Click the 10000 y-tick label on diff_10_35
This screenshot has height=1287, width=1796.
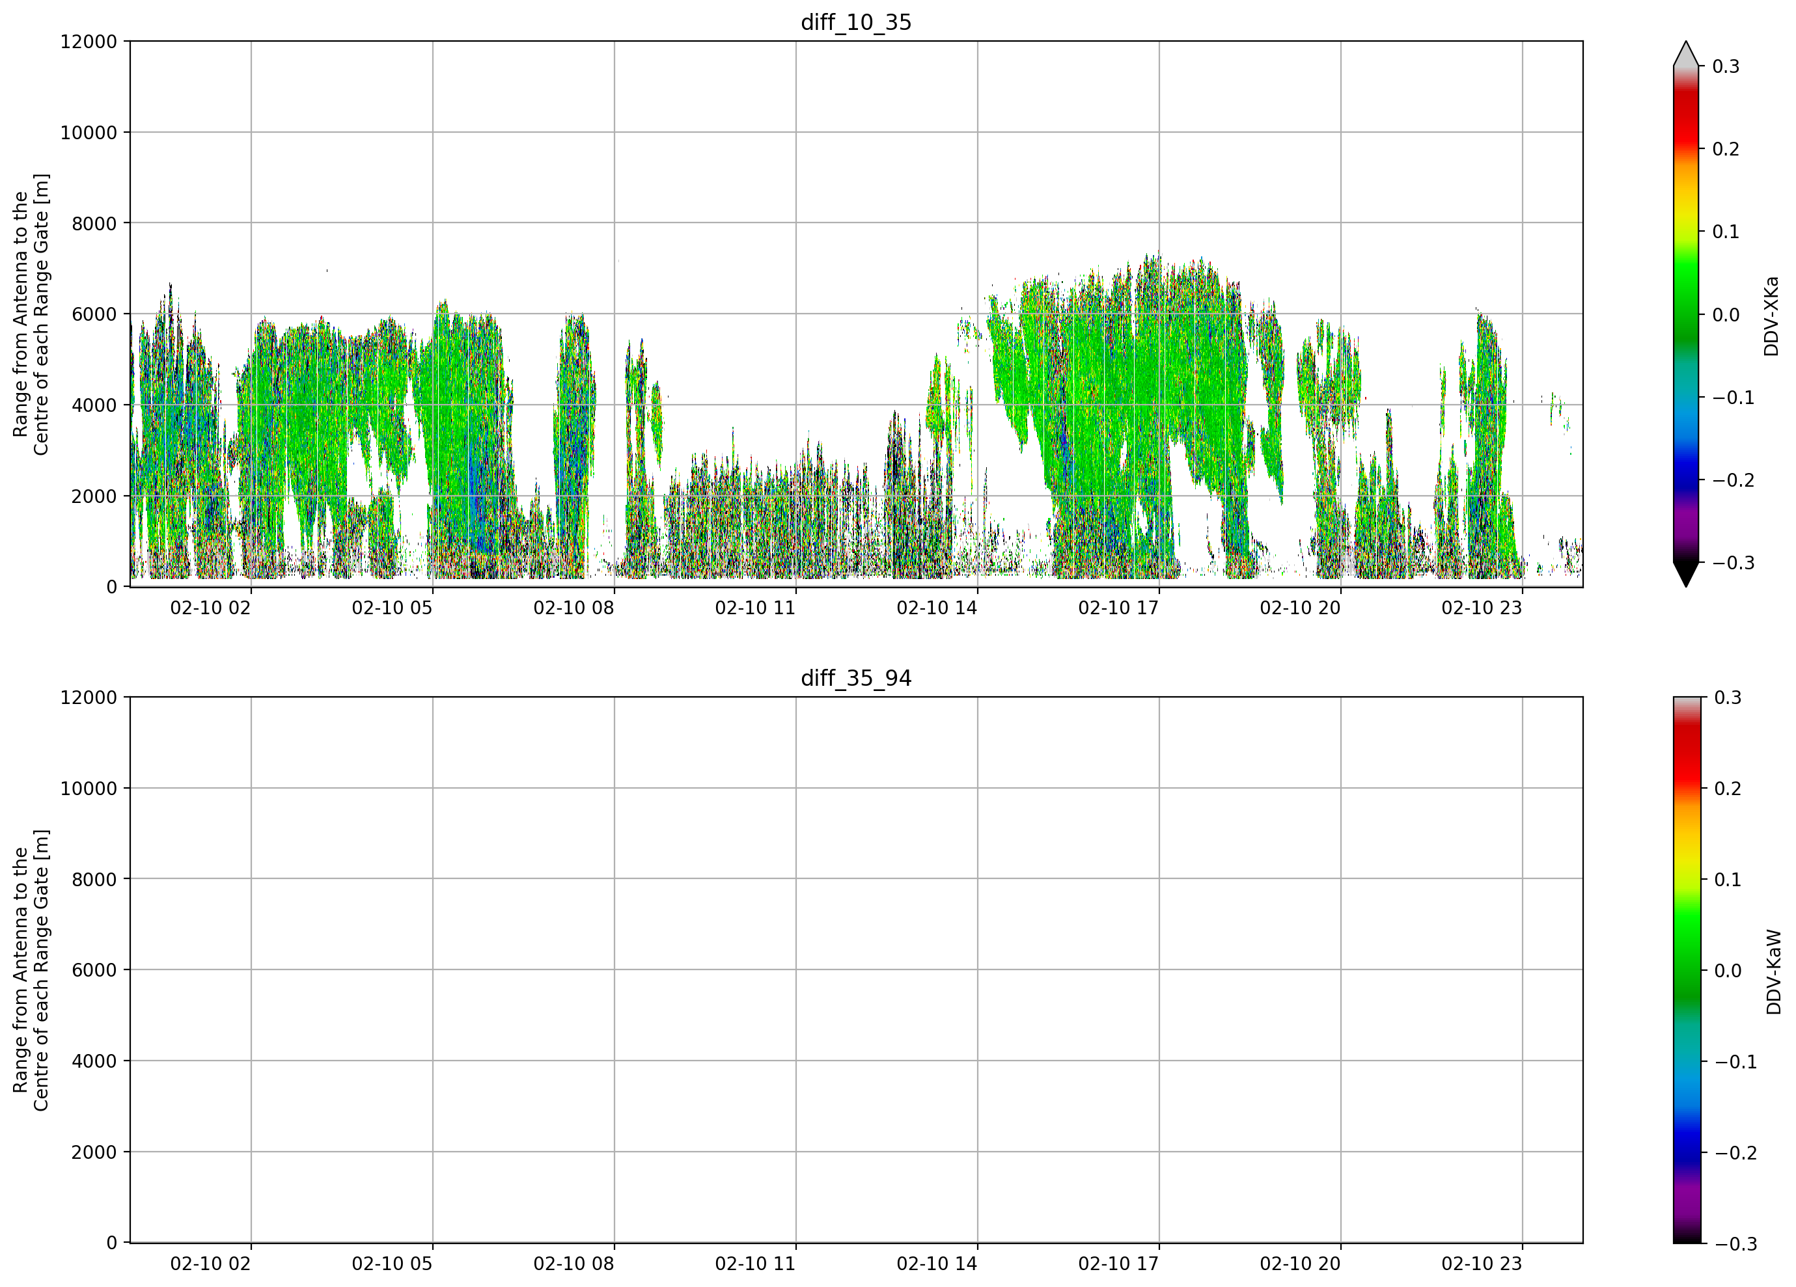(x=89, y=132)
